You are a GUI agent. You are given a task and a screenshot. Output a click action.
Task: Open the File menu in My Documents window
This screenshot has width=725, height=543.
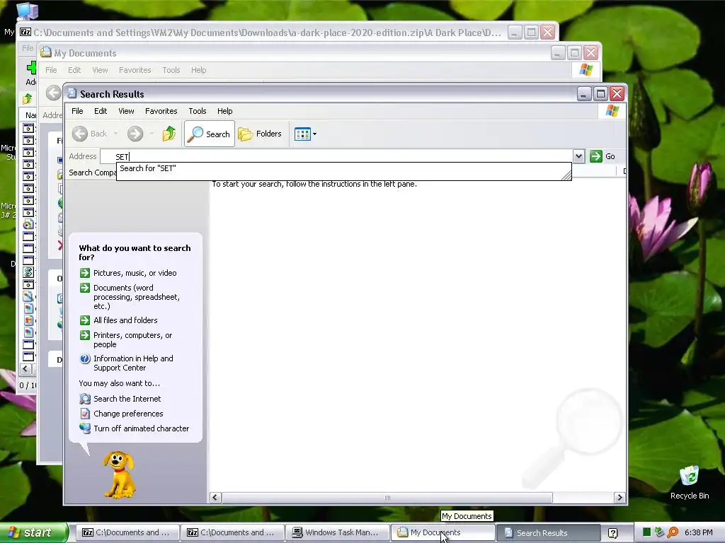click(51, 70)
